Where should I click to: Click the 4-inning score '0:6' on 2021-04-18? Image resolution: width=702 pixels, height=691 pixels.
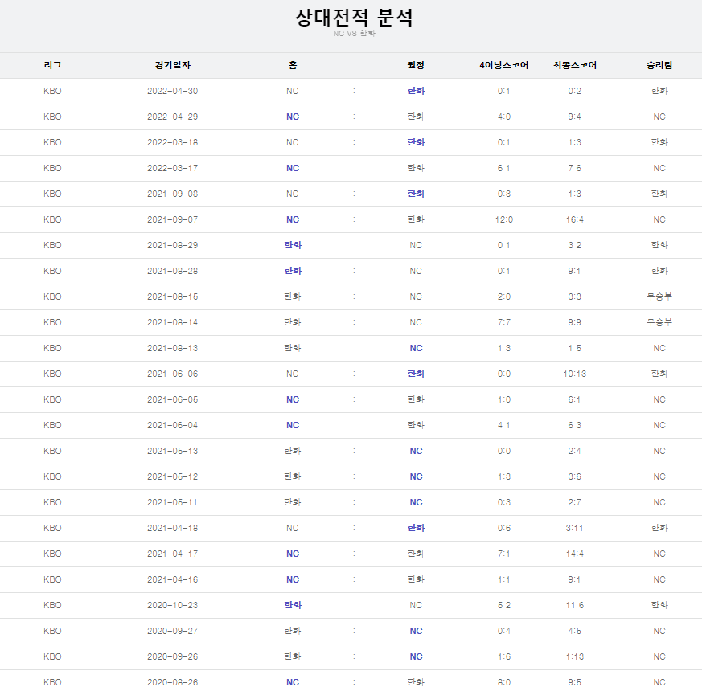click(x=503, y=528)
